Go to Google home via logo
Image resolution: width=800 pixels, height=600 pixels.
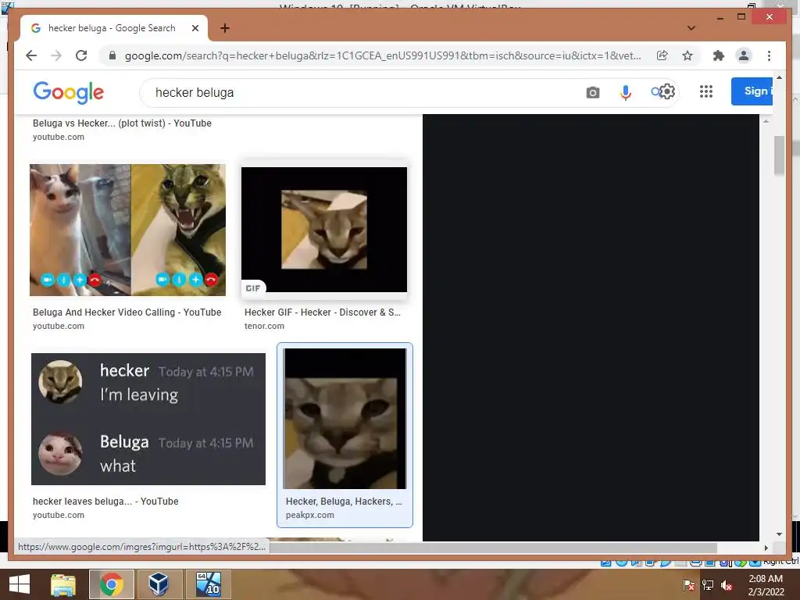(x=69, y=92)
